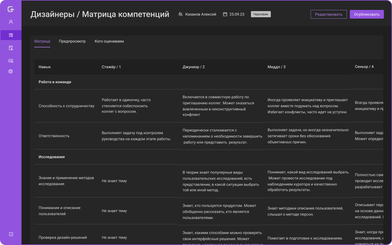
Task: Click the Работа в команде section row
Action: [x=209, y=82]
